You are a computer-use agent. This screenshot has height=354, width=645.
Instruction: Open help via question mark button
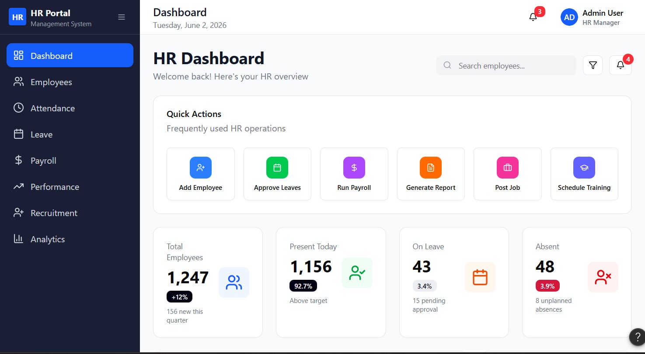[638, 337]
